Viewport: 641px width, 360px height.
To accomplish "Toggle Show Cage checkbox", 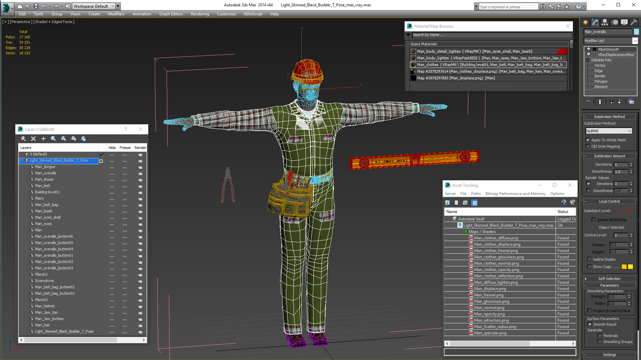I will pos(589,267).
